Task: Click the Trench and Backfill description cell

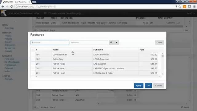Action: [x=94, y=23]
